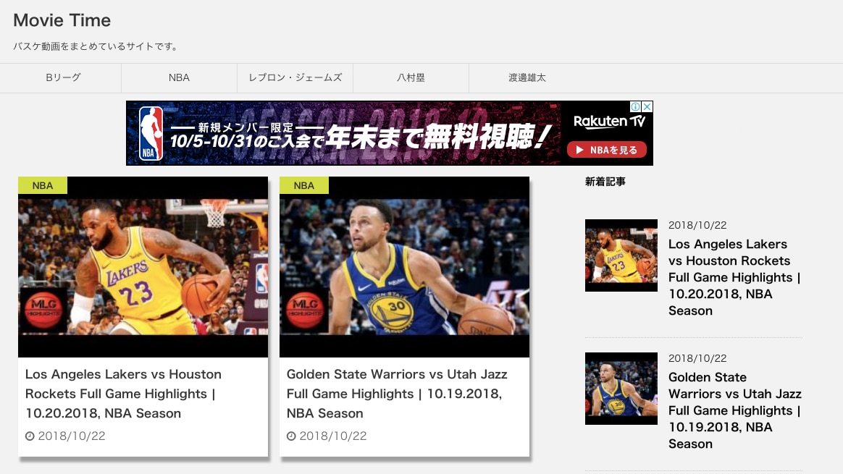Click the ad info icon on banner
Image resolution: width=843 pixels, height=474 pixels.
(x=635, y=106)
